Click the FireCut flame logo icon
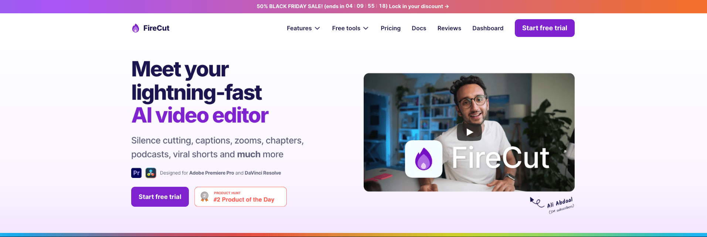The height and width of the screenshot is (237, 707). pyautogui.click(x=136, y=28)
